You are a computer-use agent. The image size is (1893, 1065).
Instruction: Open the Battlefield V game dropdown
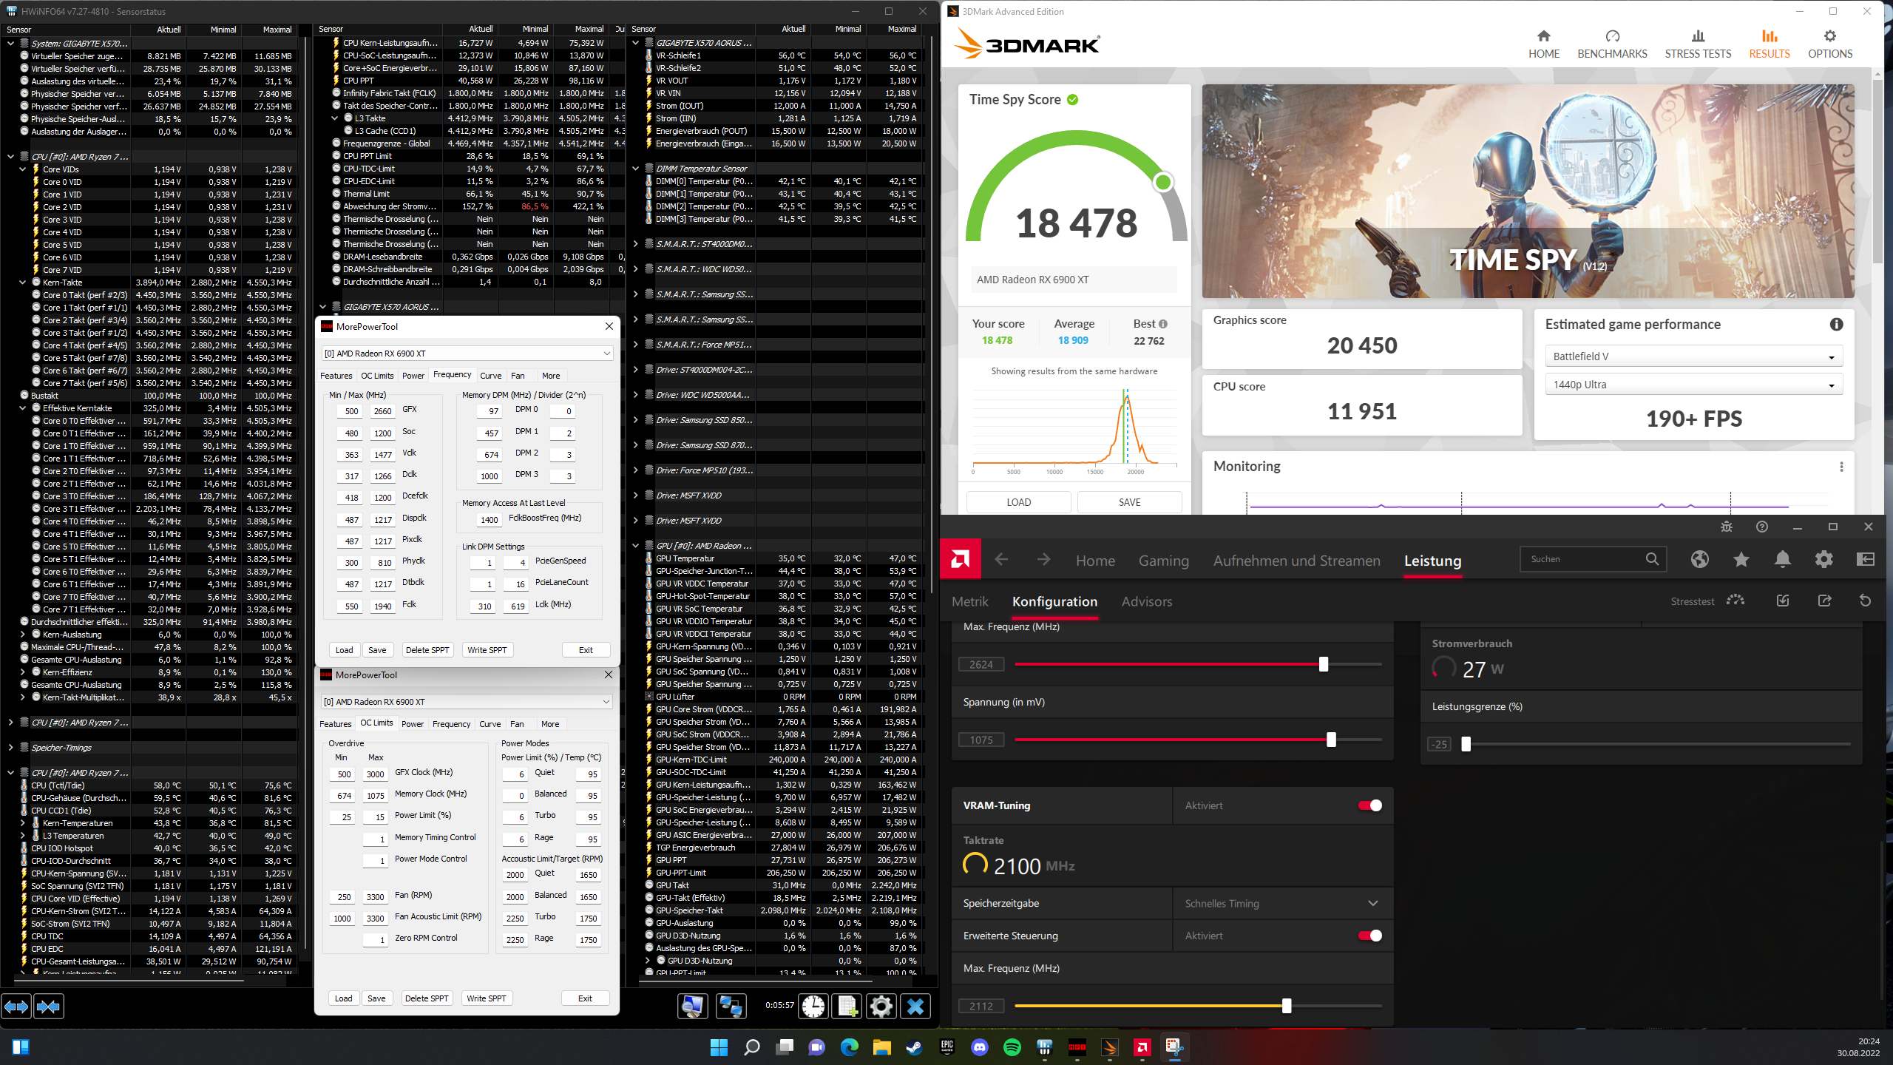(x=1693, y=356)
